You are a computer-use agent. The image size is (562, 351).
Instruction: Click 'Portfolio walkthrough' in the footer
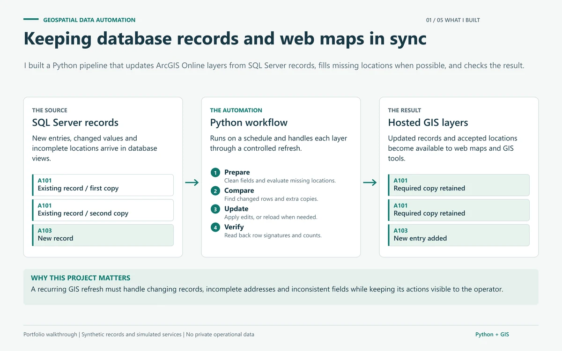[51, 335]
